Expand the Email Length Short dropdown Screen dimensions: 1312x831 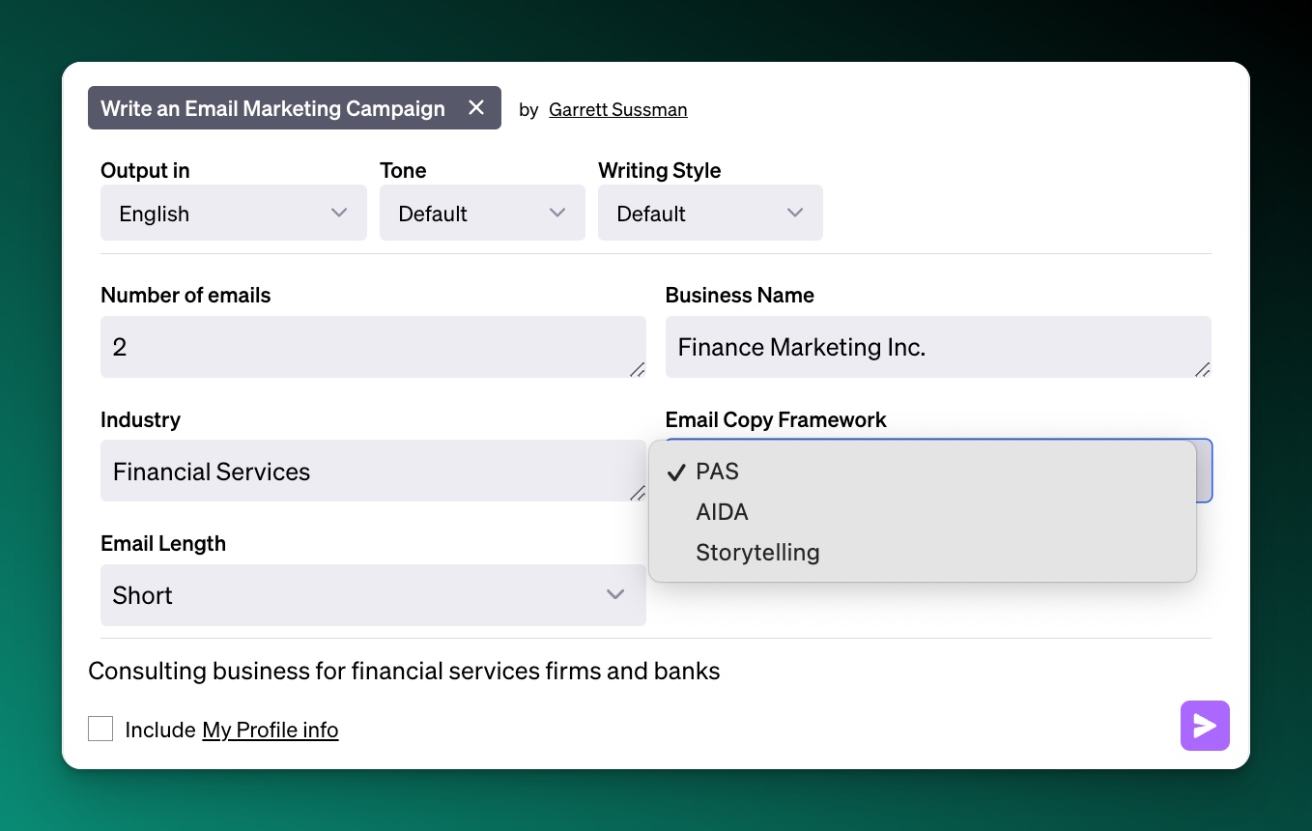(x=372, y=595)
